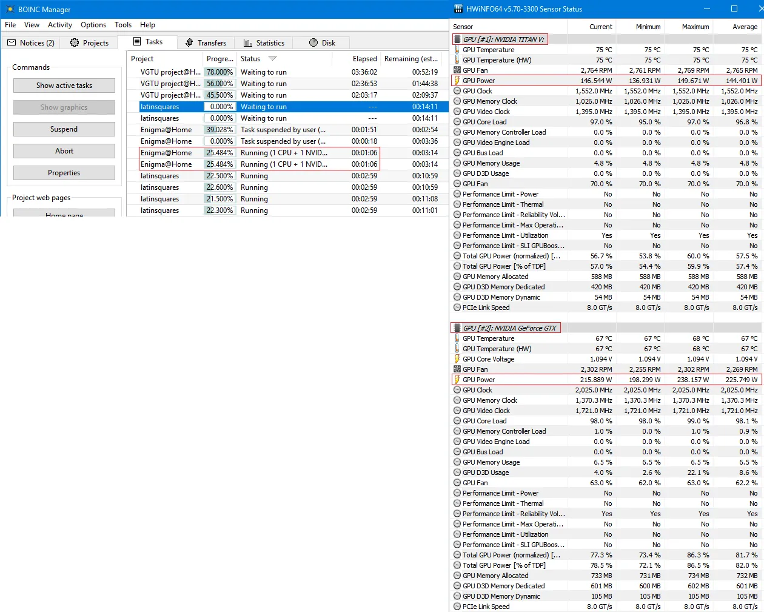
Task: Select the highlighted latinsquares task at 0.000%
Action: tap(287, 107)
